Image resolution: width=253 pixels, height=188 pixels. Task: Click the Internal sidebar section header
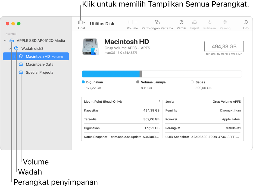[11, 34]
